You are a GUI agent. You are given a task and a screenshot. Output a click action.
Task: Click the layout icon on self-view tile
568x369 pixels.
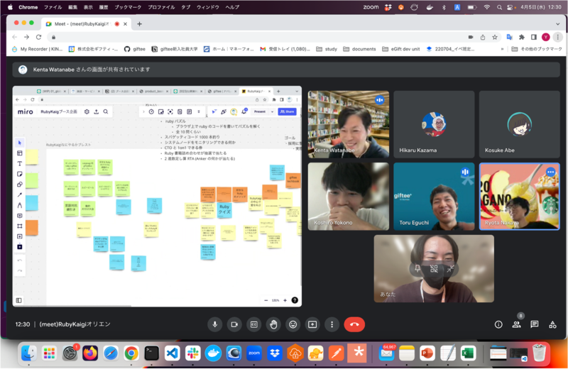click(434, 268)
